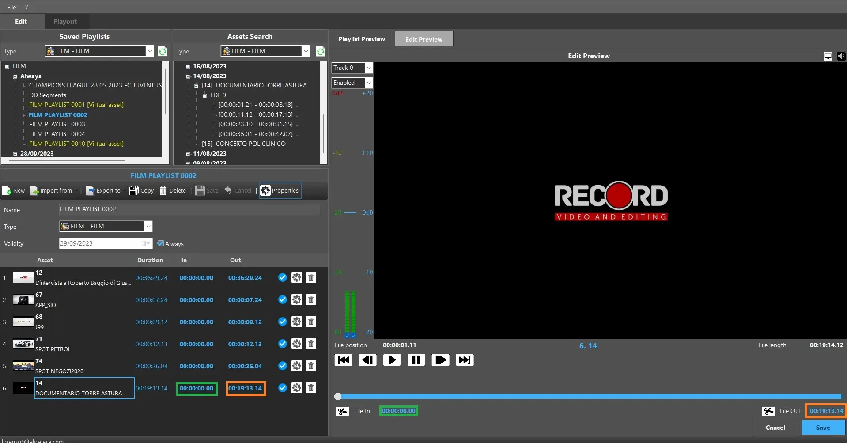Click the monitor display icon
The image size is (847, 443).
tap(828, 56)
